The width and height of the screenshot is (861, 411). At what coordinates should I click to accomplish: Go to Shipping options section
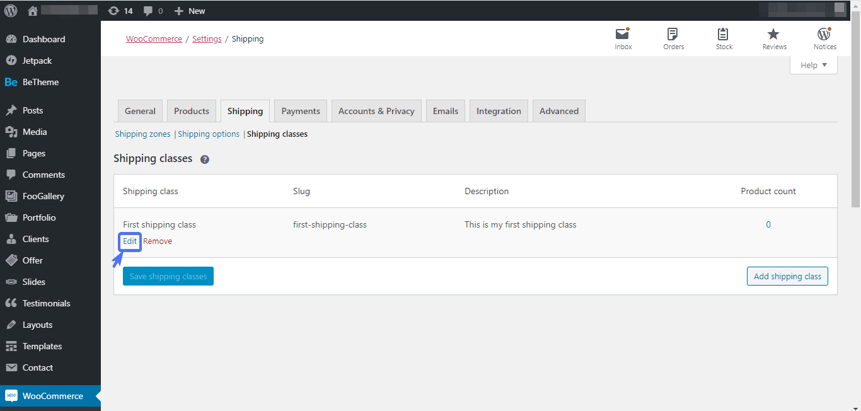pyautogui.click(x=209, y=134)
